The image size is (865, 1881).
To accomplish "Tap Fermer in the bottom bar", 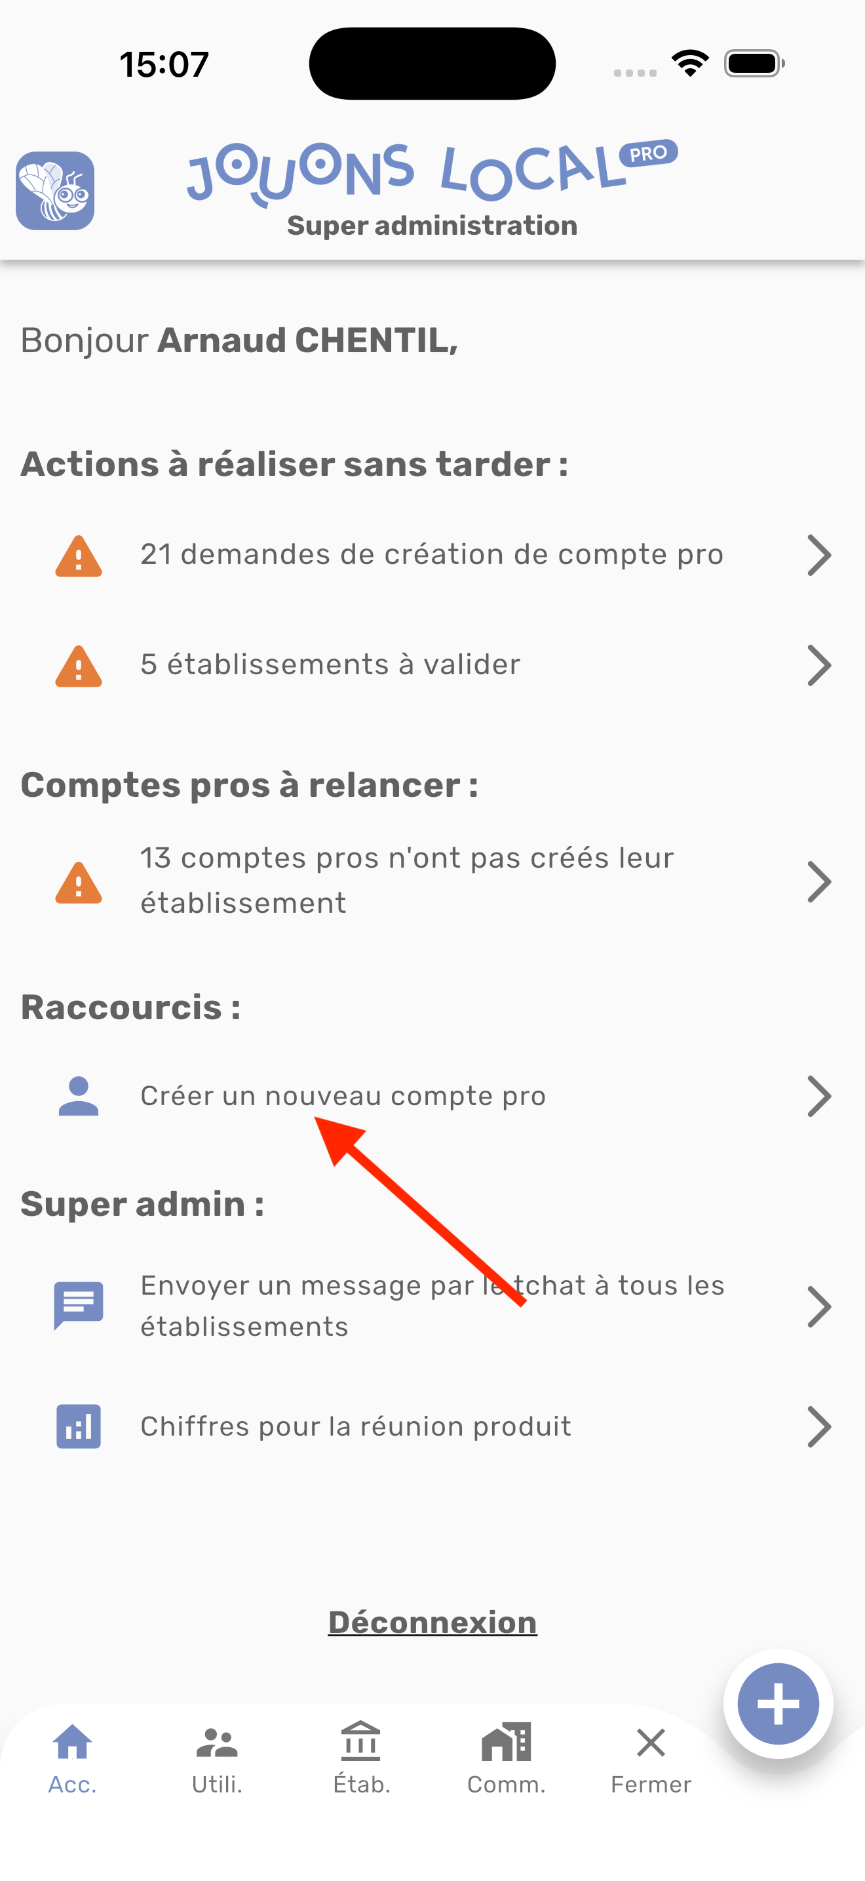I will 651,1760.
